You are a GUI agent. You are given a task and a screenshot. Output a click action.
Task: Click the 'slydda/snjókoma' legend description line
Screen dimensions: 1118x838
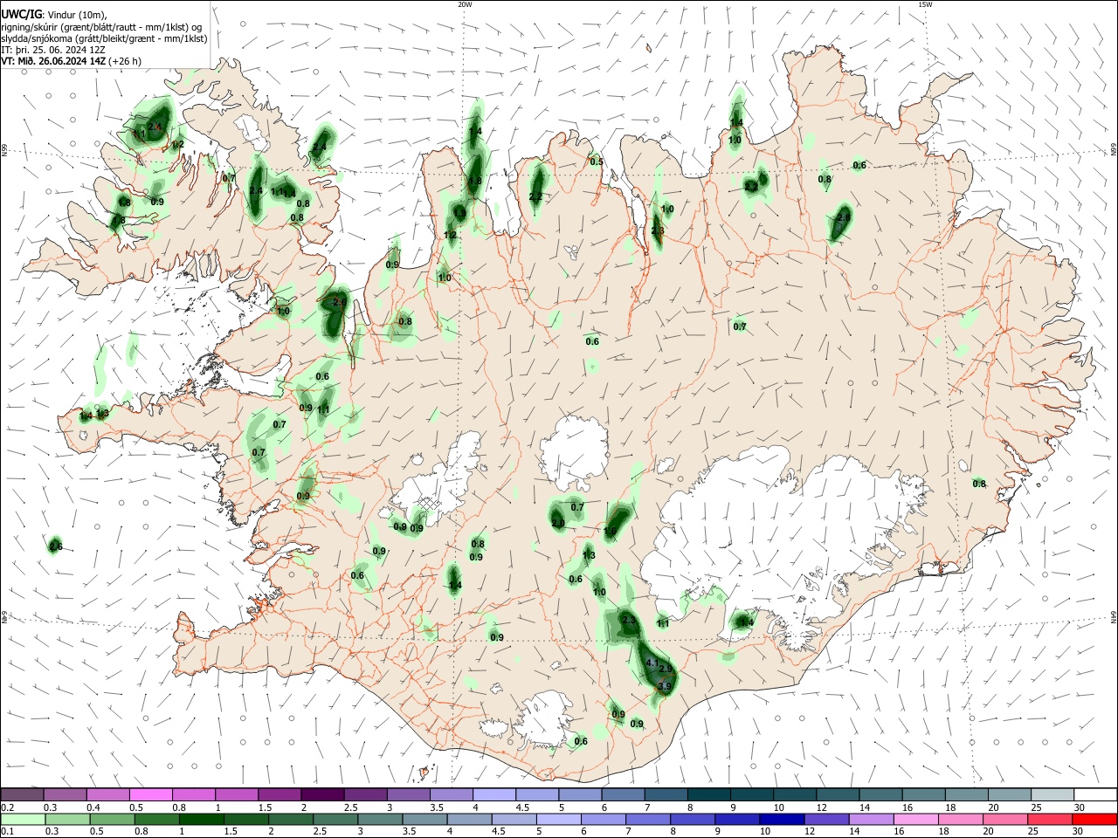(x=104, y=38)
